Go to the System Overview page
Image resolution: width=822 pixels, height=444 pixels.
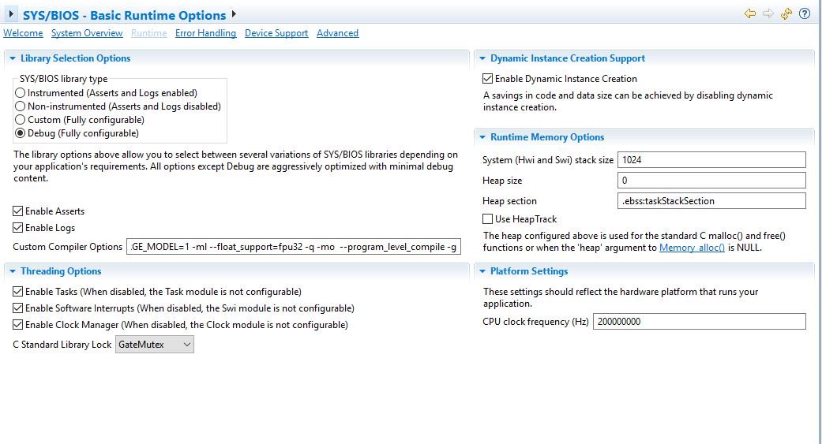coord(87,33)
